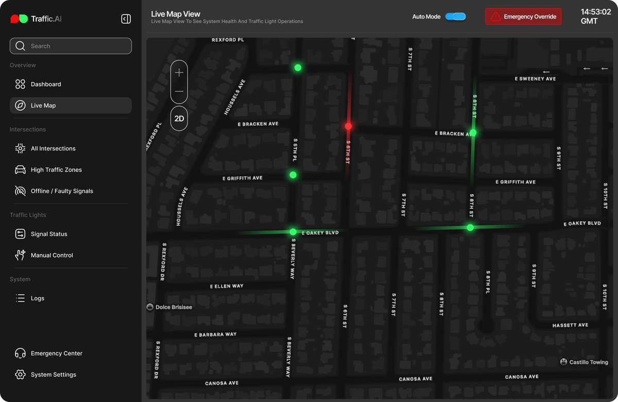The height and width of the screenshot is (402, 618).
Task: Click the System Settings gear icon
Action: pos(20,375)
